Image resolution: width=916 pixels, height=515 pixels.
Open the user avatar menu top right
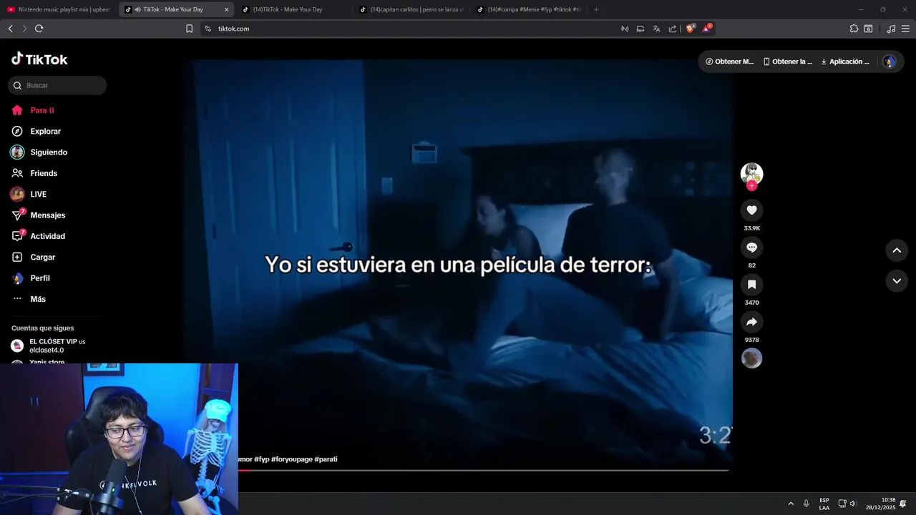(890, 62)
